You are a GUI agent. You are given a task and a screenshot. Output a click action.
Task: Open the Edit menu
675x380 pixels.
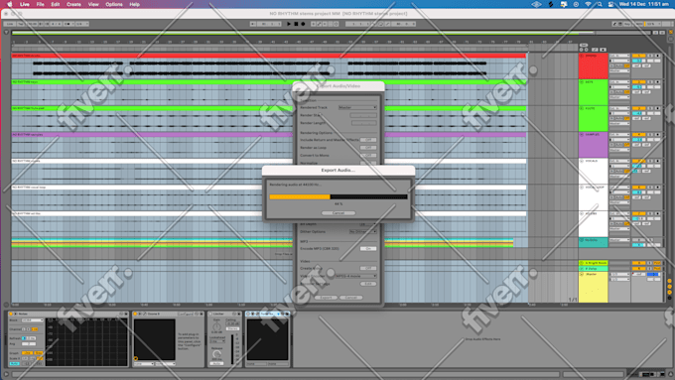tap(56, 4)
